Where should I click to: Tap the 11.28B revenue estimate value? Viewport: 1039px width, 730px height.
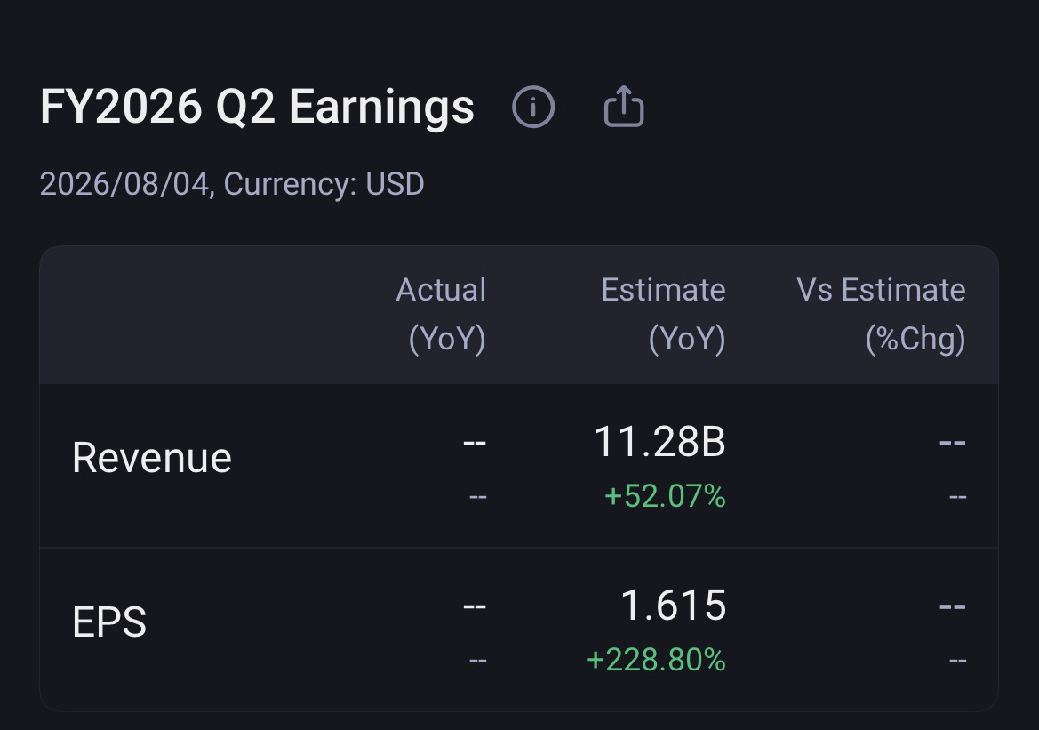coord(660,442)
